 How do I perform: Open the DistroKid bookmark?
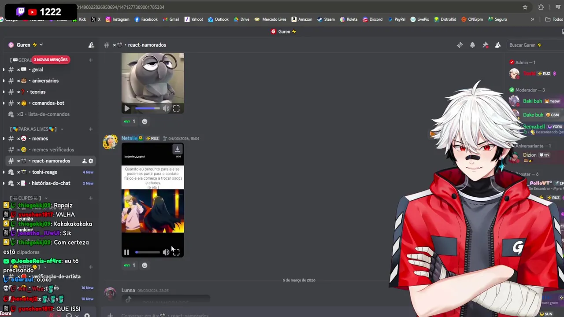pos(445,19)
